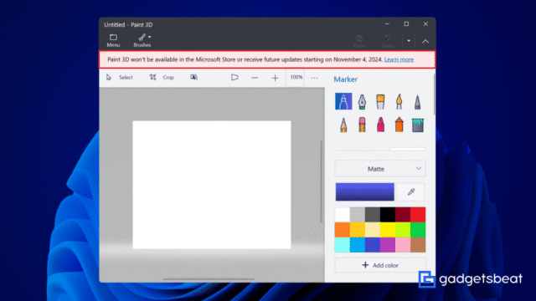Open the Learn more link

pos(399,59)
